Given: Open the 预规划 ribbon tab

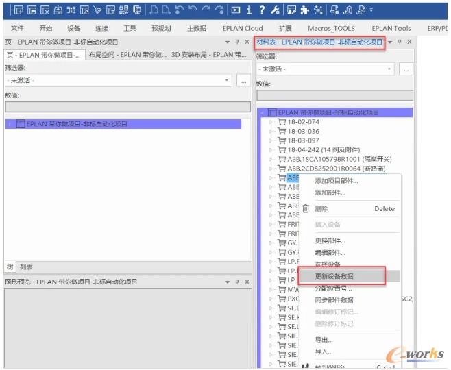Looking at the screenshot, I should pyautogui.click(x=161, y=28).
